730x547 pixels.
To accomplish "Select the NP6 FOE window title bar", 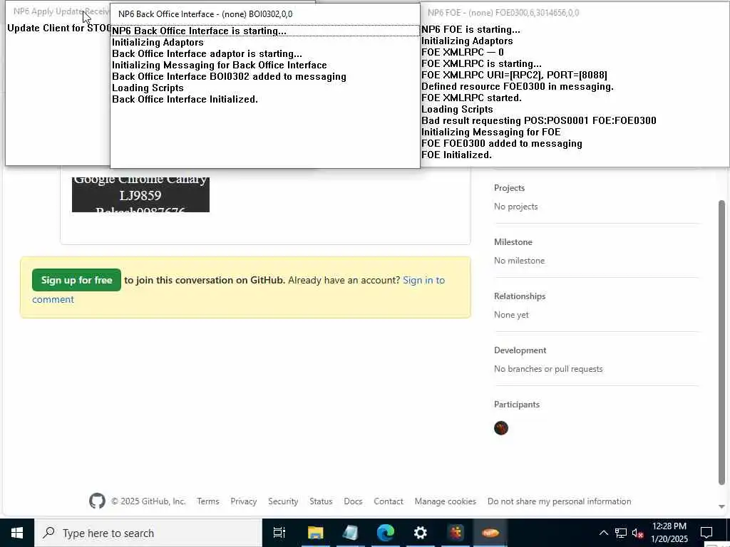I will coord(575,13).
